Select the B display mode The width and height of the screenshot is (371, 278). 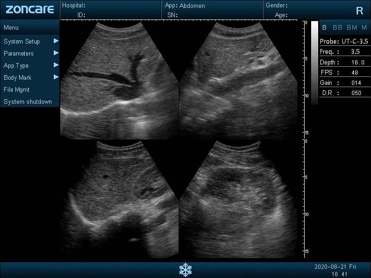click(325, 27)
